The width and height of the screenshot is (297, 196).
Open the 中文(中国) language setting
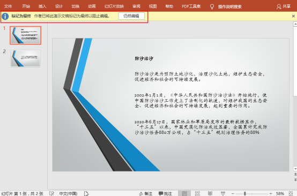(68, 193)
